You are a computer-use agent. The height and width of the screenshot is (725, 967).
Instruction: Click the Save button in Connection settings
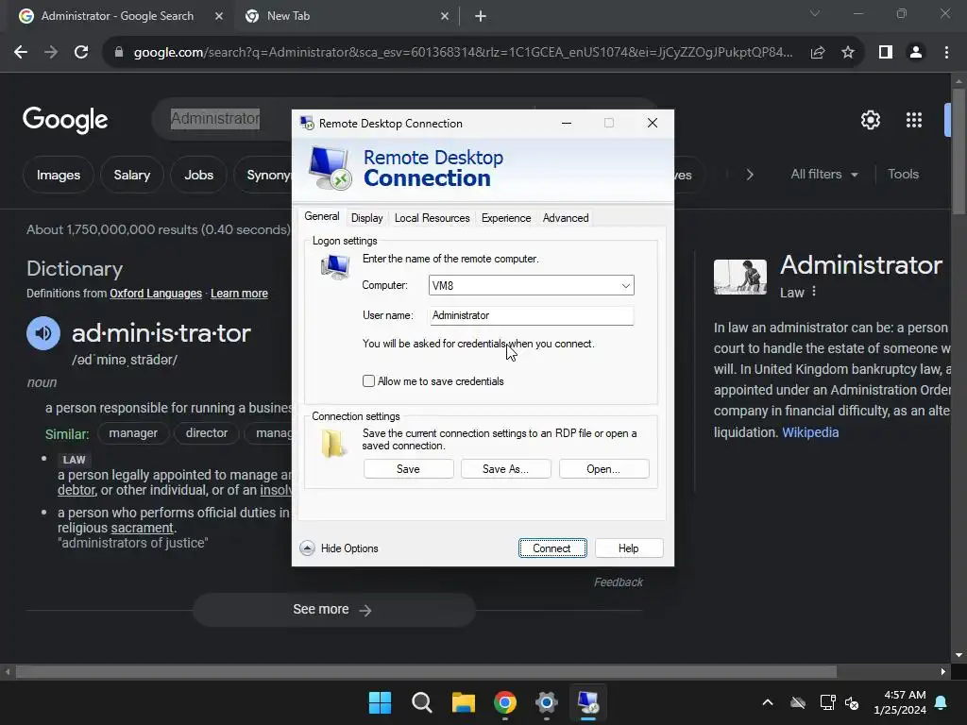click(x=408, y=469)
